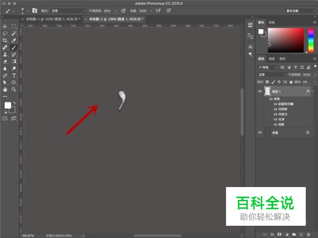Select the History Brush tool

(x=14, y=54)
